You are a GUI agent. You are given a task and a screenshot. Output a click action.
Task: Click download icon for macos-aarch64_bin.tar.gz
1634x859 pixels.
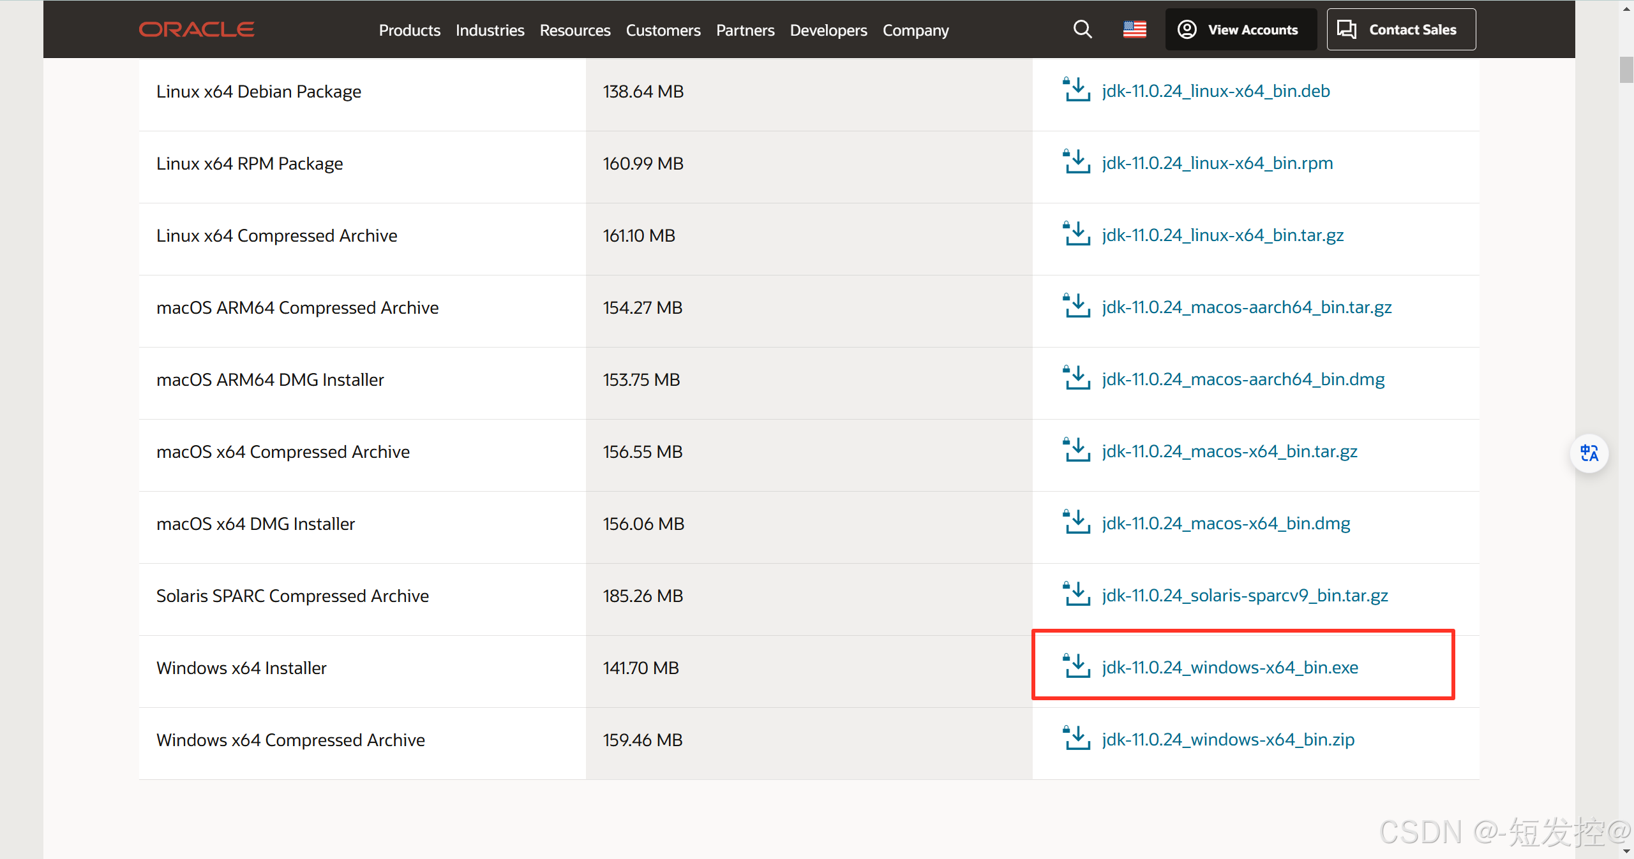(1076, 306)
